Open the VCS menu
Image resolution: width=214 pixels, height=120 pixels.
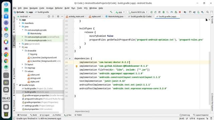point(86,8)
